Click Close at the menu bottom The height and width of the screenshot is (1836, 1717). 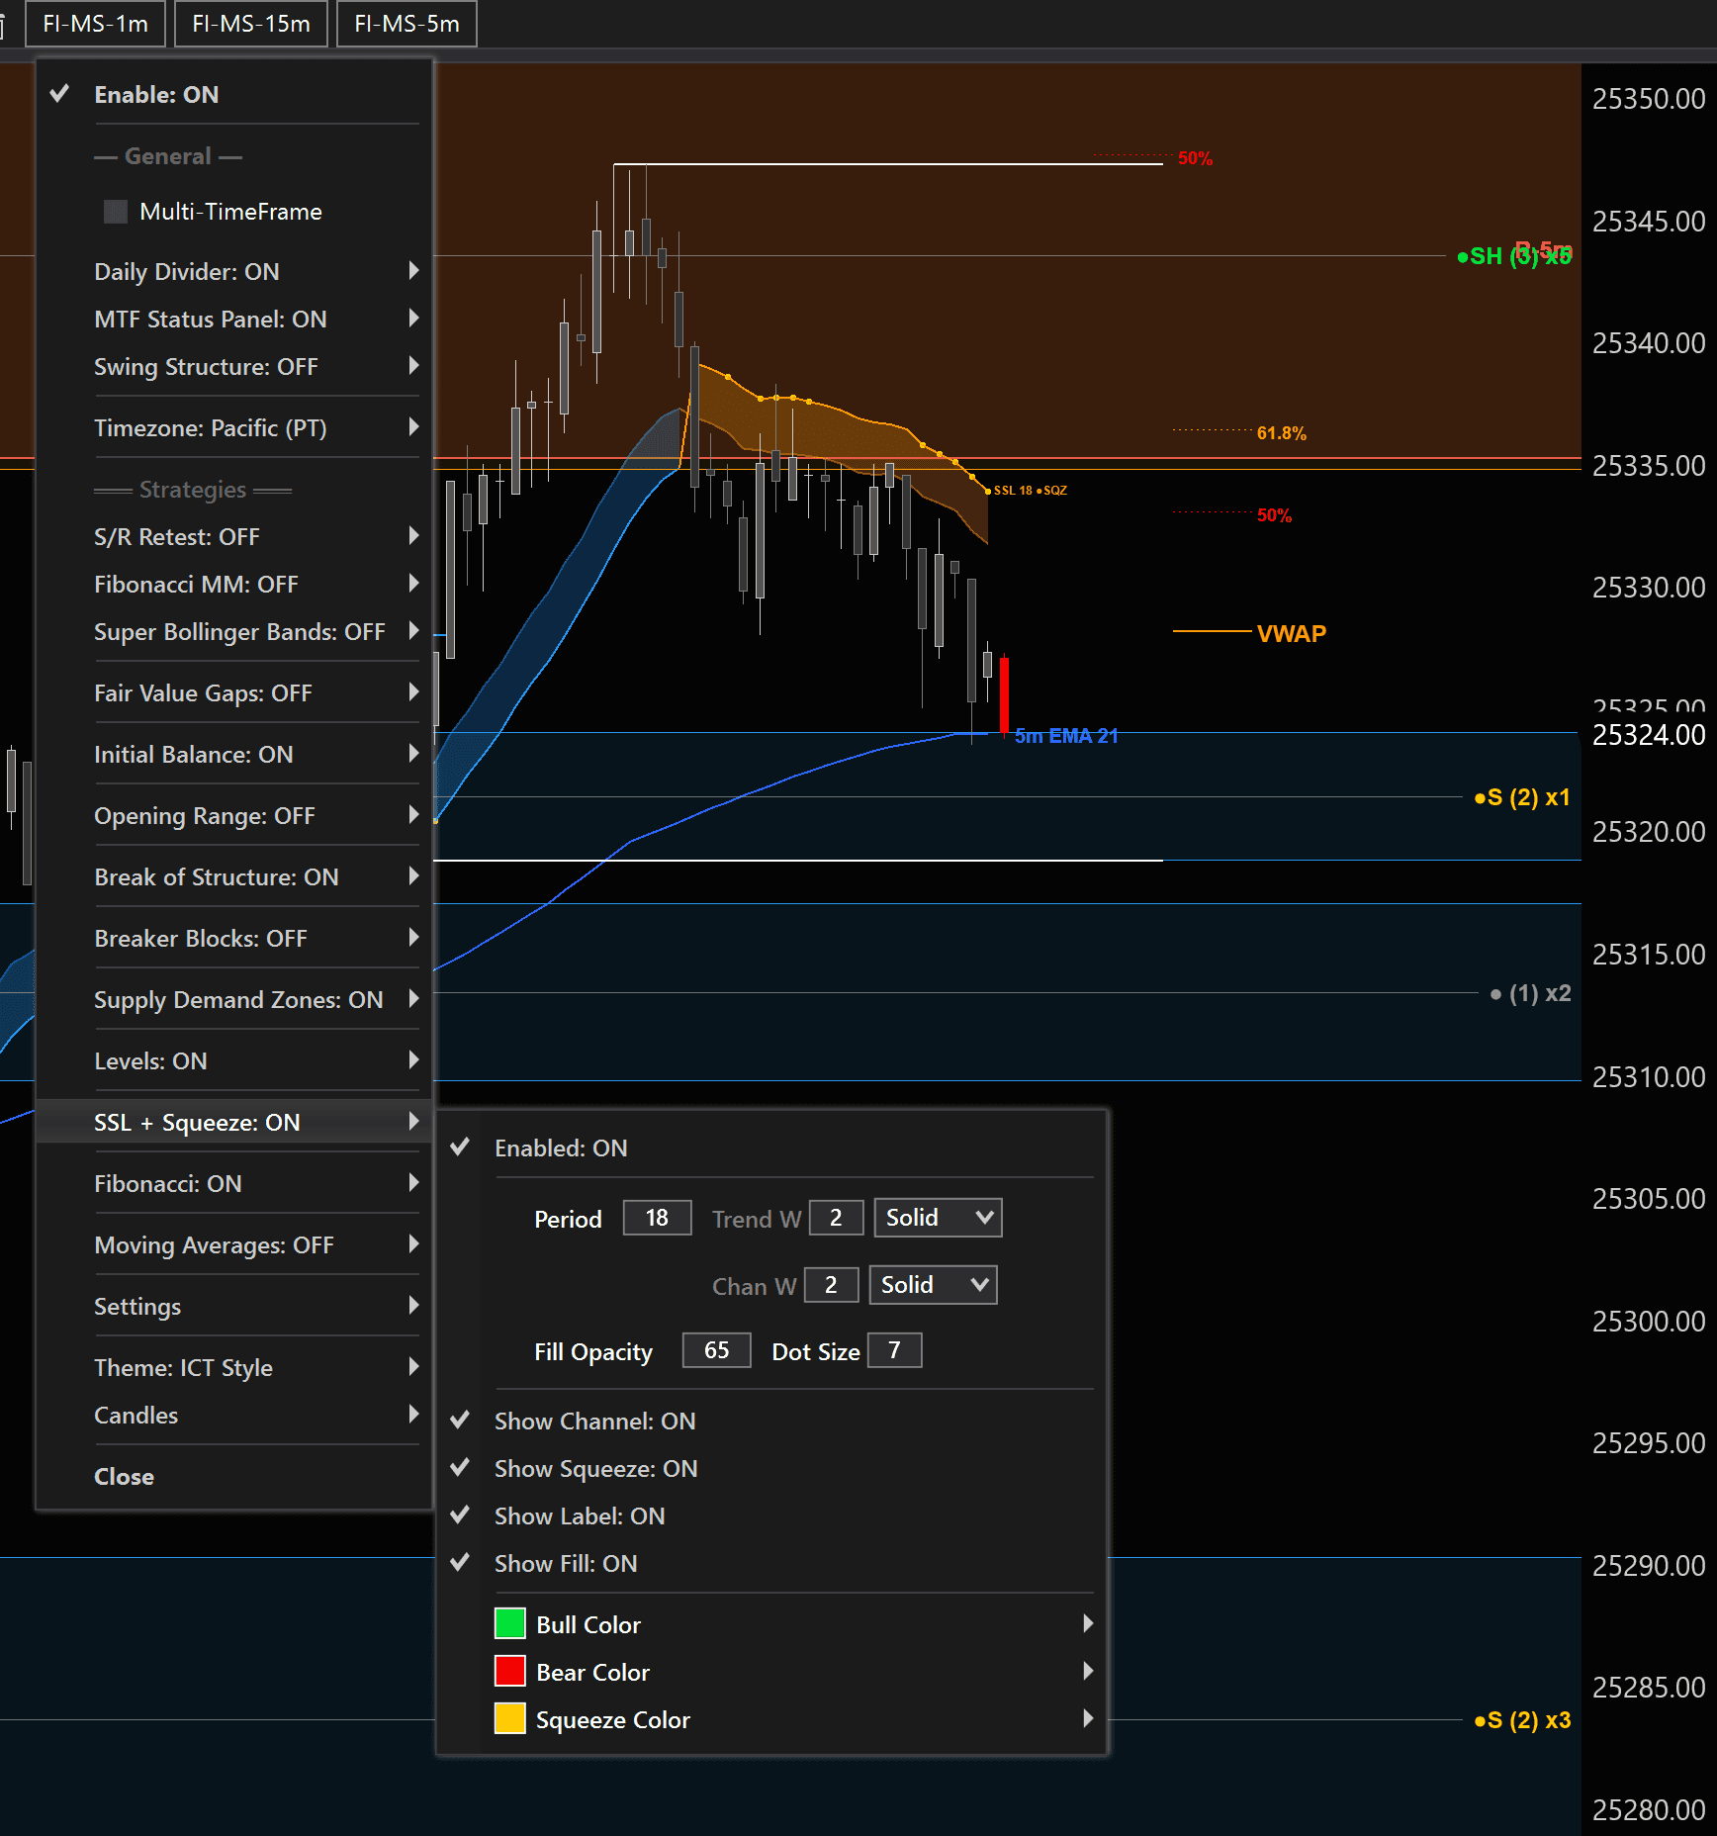[x=124, y=1477]
